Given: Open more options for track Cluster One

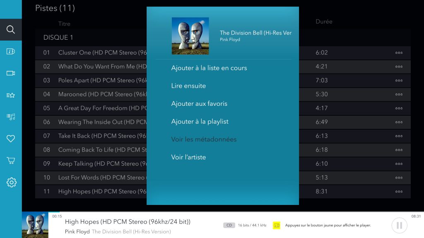Looking at the screenshot, I should [399, 53].
